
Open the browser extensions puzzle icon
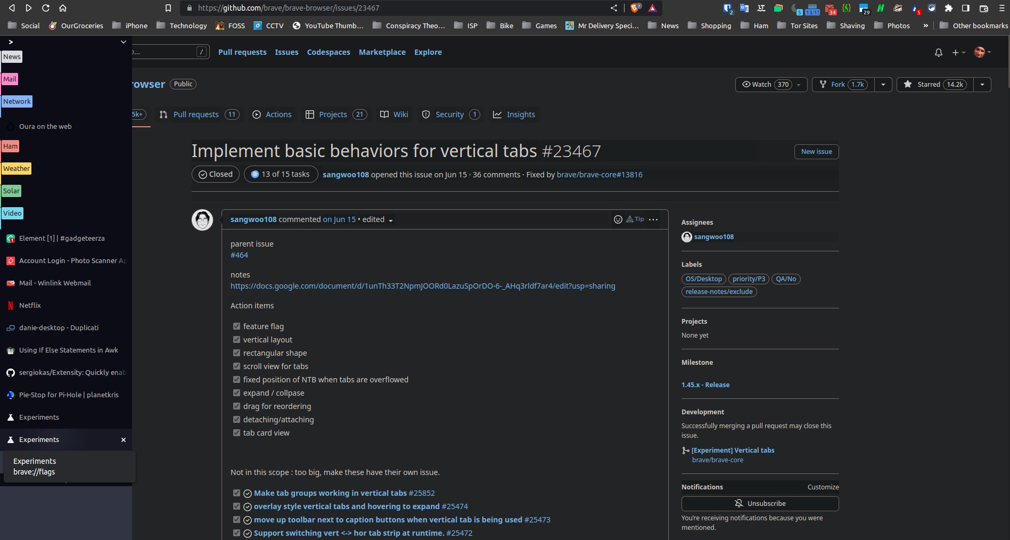click(948, 8)
